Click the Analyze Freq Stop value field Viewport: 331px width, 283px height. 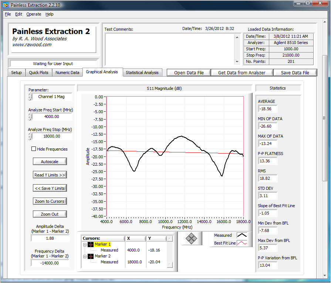(52, 136)
